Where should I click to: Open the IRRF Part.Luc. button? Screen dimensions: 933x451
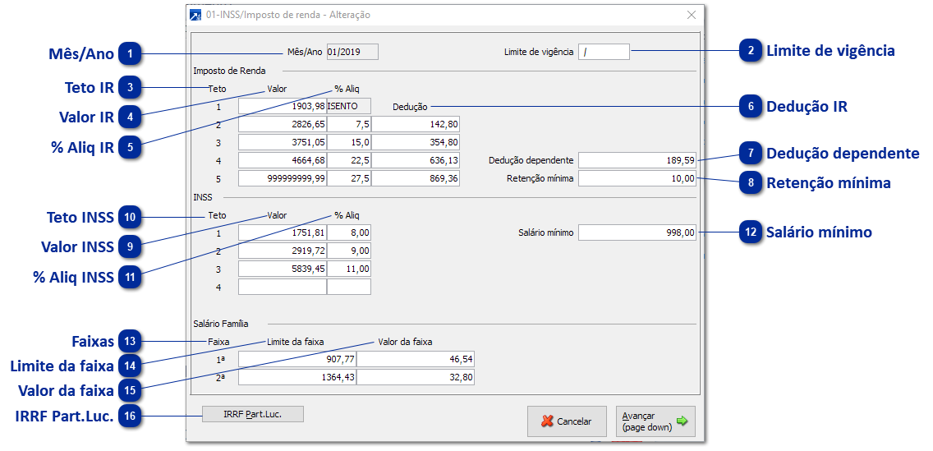point(252,414)
